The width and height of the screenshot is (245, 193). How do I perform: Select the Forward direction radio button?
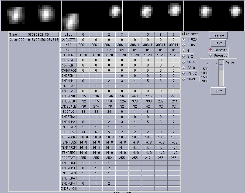[218, 50]
